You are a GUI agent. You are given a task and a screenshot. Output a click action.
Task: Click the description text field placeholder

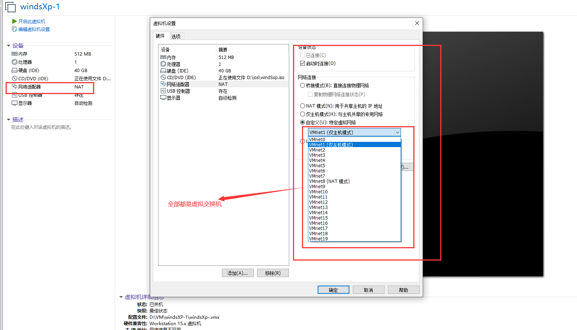tap(41, 127)
